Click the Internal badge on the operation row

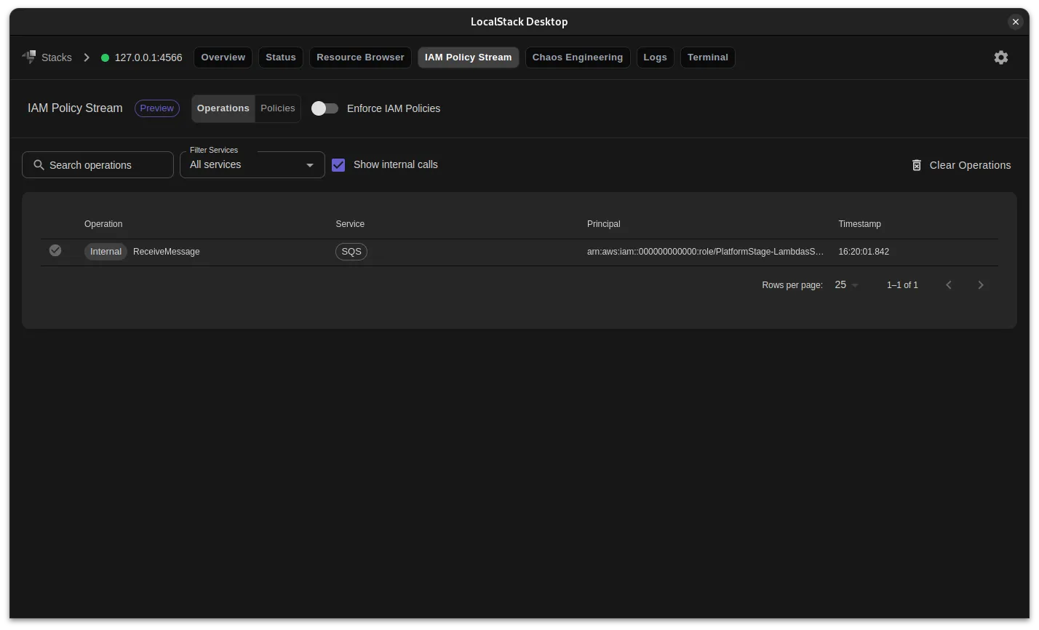point(106,251)
